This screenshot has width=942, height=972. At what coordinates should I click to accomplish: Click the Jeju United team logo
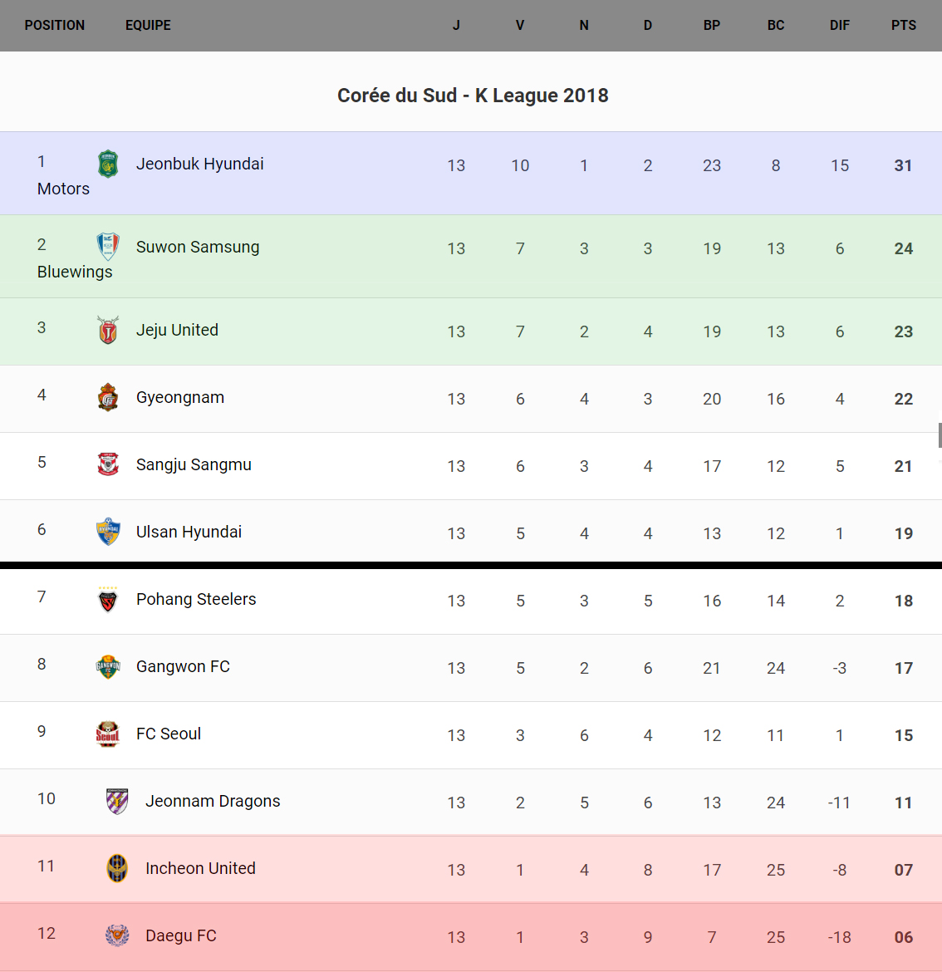pyautogui.click(x=108, y=331)
